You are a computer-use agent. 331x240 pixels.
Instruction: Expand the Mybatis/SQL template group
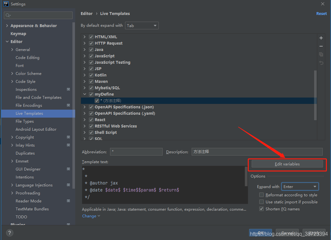tap(85, 88)
